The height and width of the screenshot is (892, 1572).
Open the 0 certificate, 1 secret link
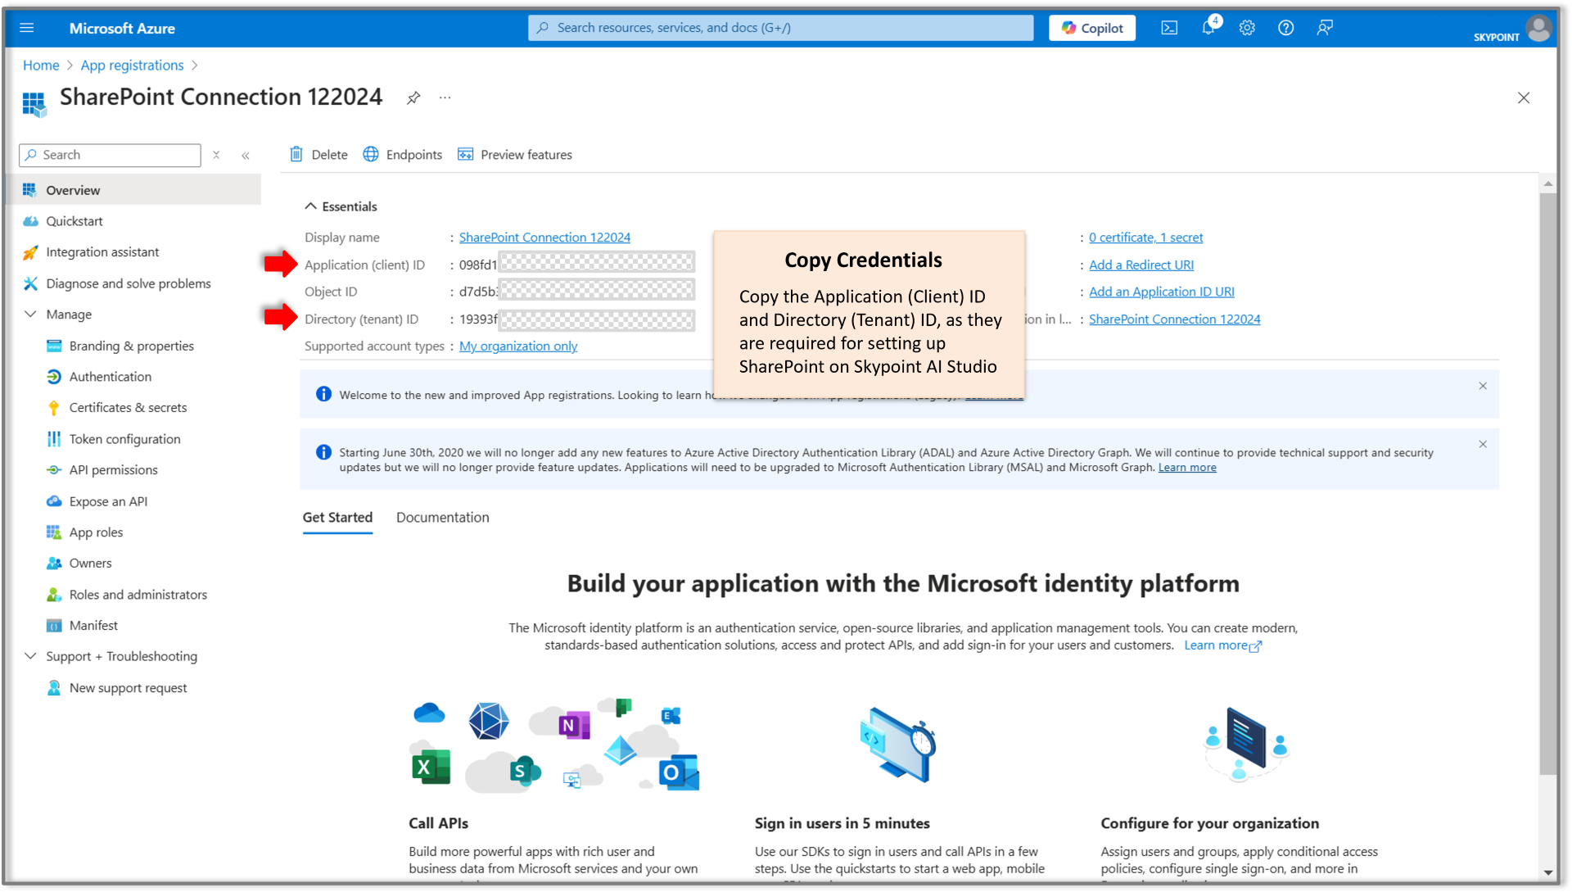click(x=1145, y=237)
